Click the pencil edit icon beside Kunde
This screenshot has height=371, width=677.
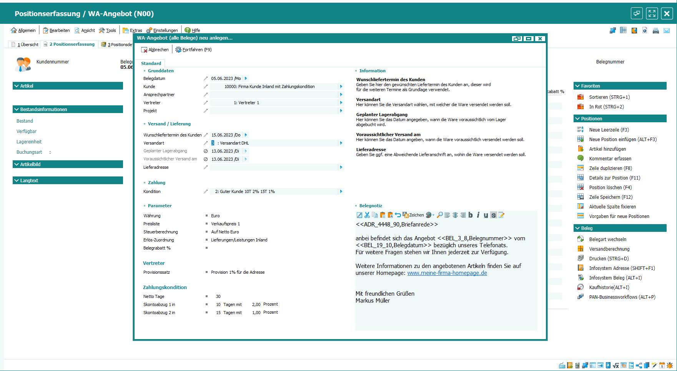(206, 87)
